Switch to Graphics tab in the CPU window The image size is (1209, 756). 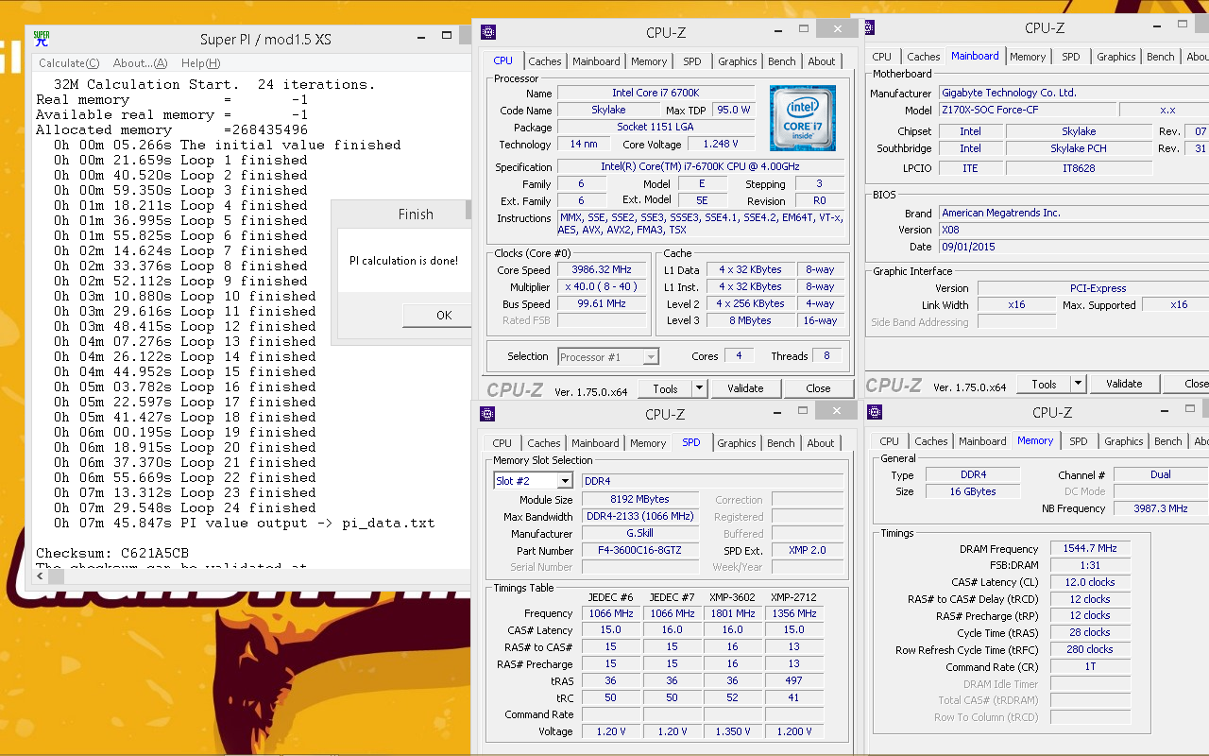pos(737,61)
